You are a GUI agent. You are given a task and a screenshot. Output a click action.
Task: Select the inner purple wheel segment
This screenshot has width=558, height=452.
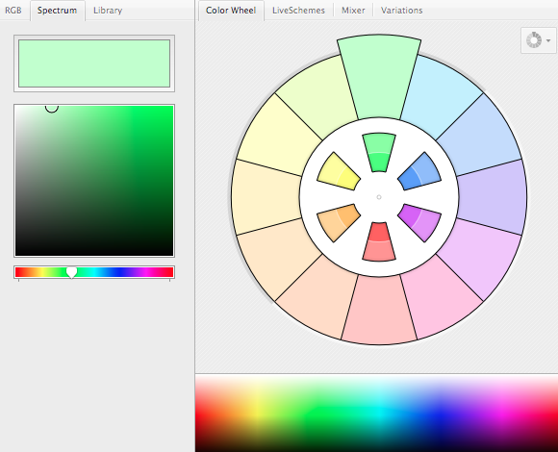[420, 222]
